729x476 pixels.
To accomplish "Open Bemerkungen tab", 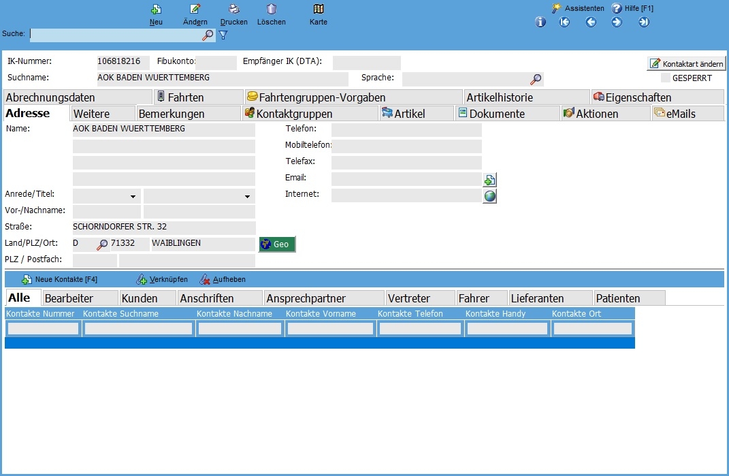I will (189, 114).
